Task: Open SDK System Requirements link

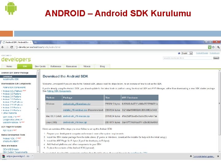Action: (x=15, y=152)
